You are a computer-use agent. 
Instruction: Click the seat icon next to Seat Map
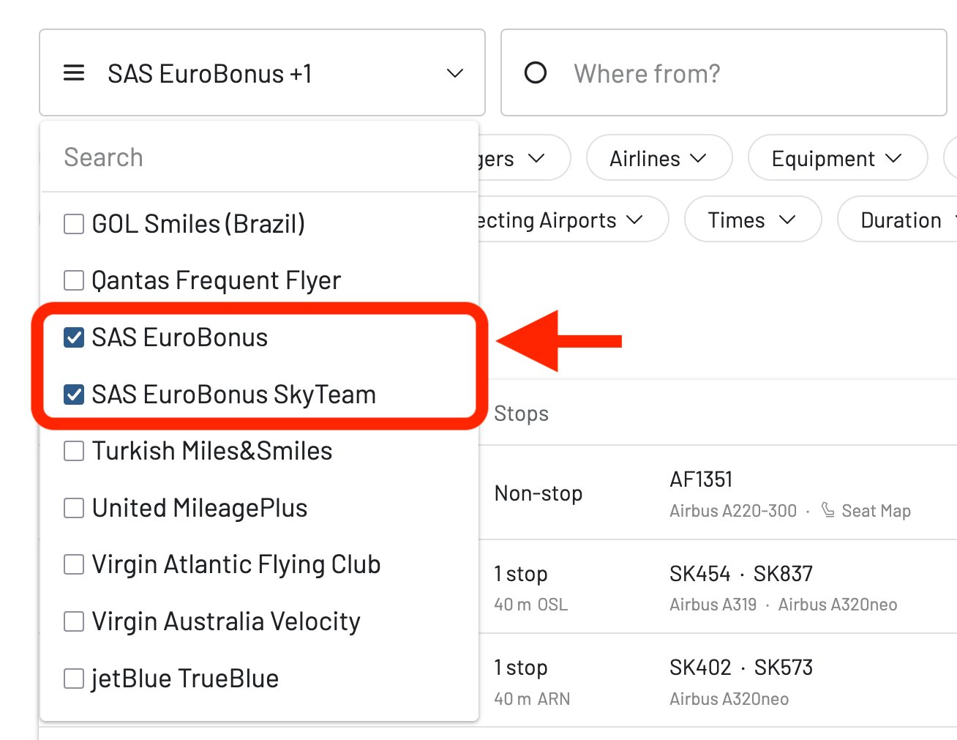point(827,510)
